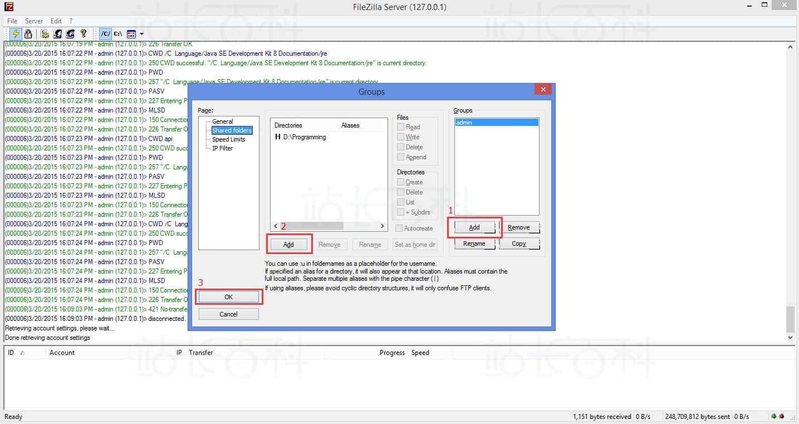
Task: Select the /C/ path display toolbar icon
Action: tap(106, 34)
